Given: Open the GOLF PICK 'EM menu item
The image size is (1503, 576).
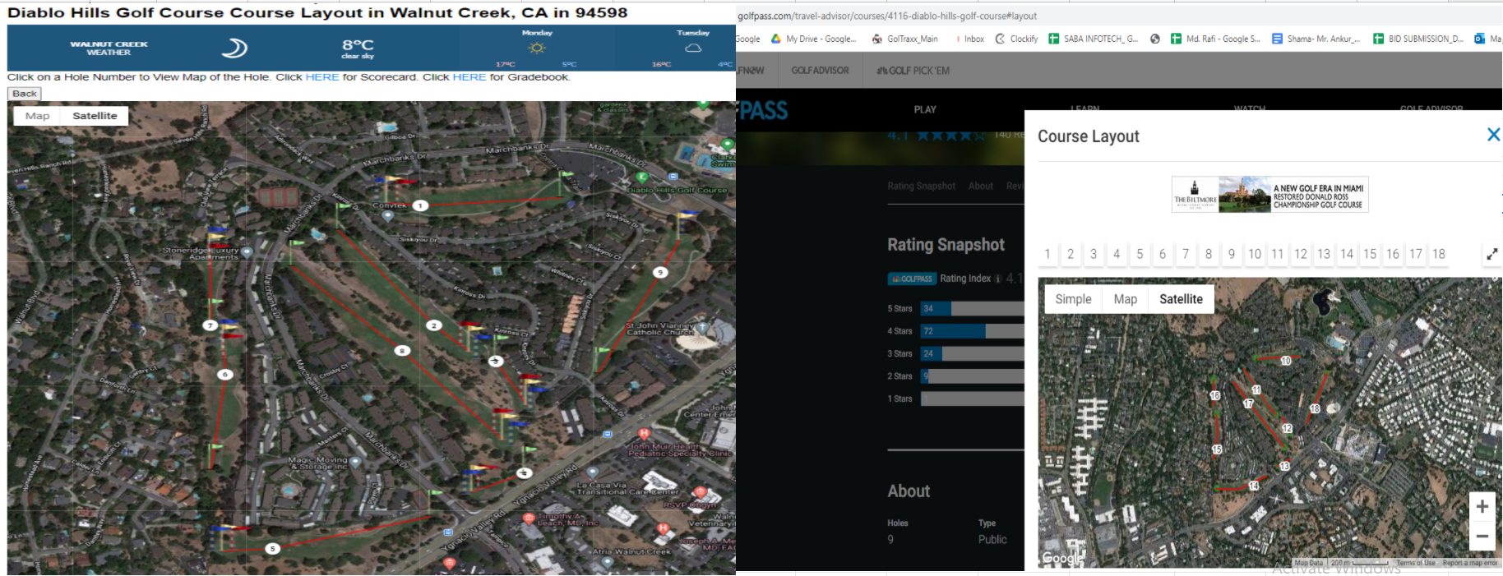Looking at the screenshot, I should click(x=913, y=71).
